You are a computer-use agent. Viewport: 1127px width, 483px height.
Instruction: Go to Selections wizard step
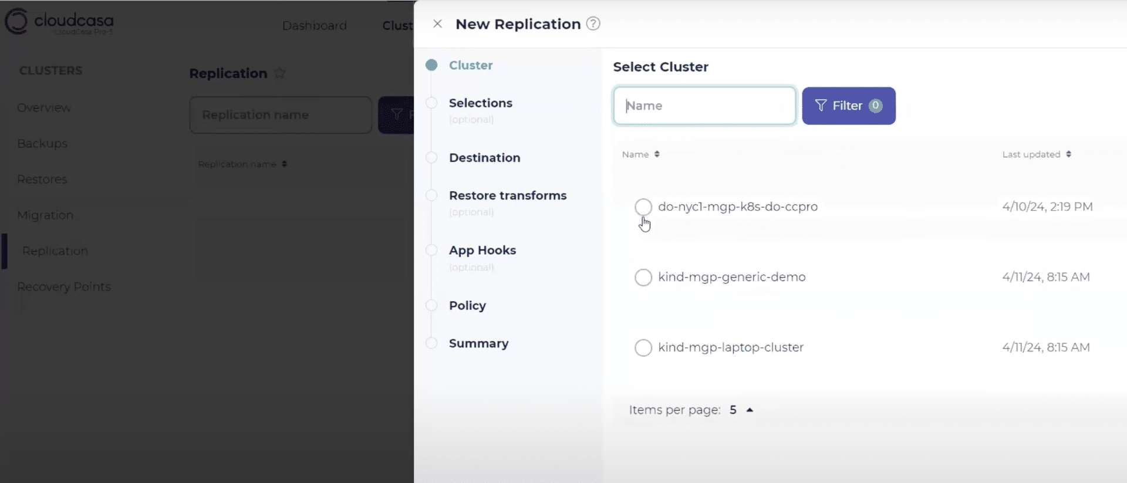click(481, 103)
